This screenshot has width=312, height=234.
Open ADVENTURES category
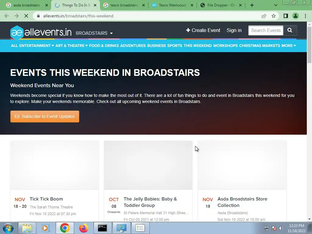pyautogui.click(x=133, y=46)
